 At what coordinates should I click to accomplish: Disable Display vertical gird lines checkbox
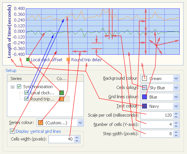click(x=12, y=131)
